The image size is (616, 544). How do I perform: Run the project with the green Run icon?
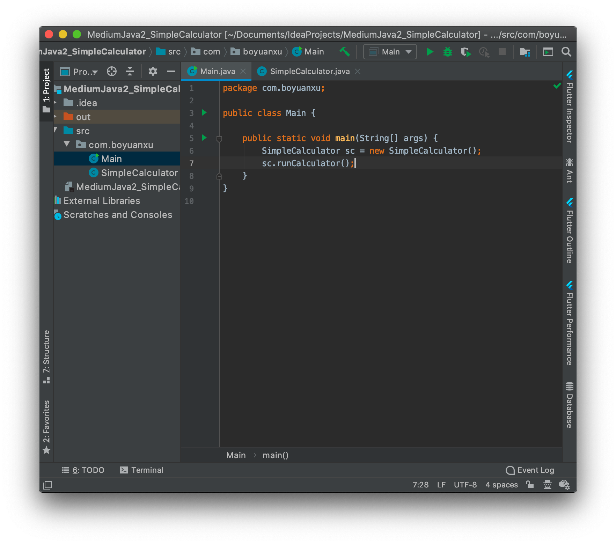tap(430, 51)
